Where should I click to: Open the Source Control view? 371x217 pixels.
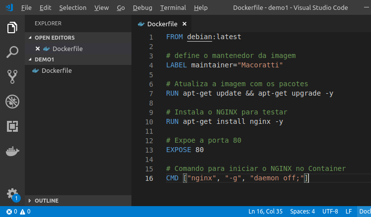pyautogui.click(x=12, y=76)
